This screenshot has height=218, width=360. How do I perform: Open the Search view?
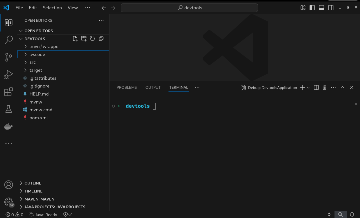(x=8, y=40)
